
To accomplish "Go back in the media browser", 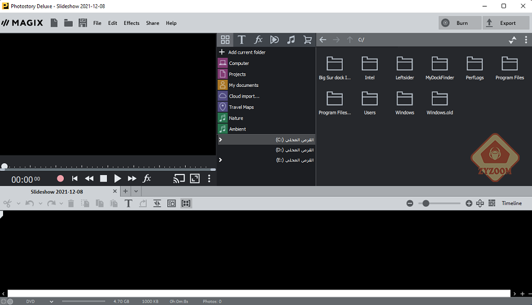I will [323, 40].
